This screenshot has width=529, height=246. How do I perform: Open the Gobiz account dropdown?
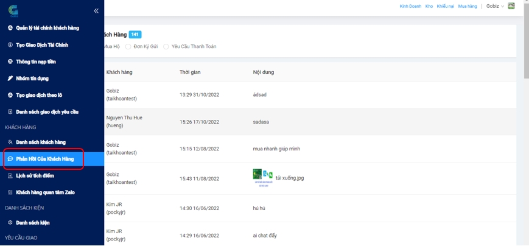[495, 6]
